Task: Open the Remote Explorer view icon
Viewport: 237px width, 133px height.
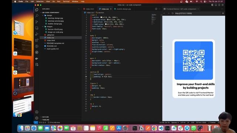Action: pos(37,28)
